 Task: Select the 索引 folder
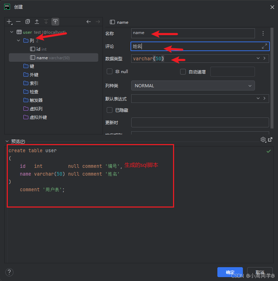pyautogui.click(x=31, y=83)
